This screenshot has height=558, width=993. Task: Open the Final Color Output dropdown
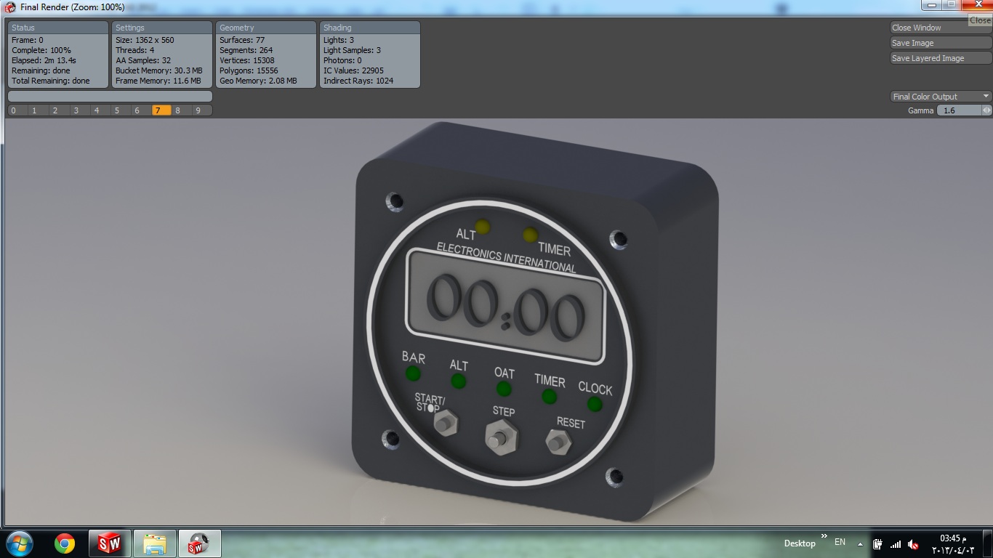[x=941, y=96]
